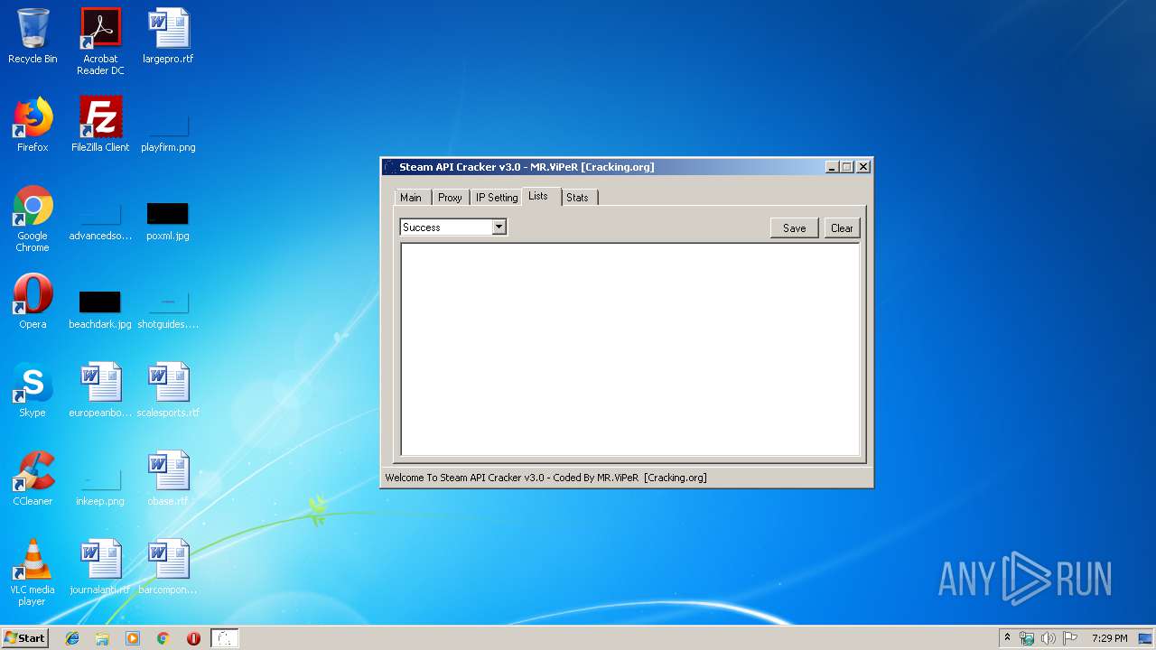Click the Clear button
1156x650 pixels.
pos(842,228)
